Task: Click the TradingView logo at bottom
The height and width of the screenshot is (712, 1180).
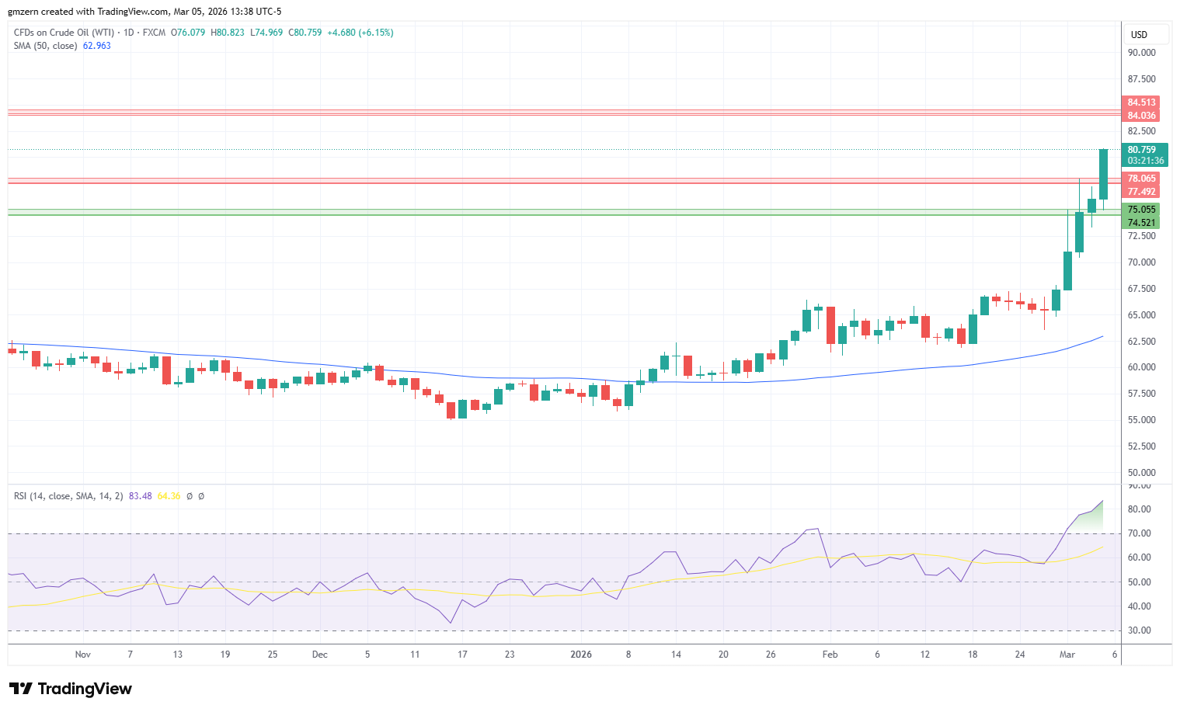Action: click(x=71, y=689)
